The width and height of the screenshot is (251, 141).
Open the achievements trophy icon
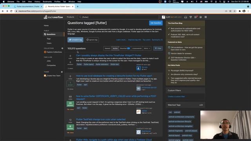[191, 17]
